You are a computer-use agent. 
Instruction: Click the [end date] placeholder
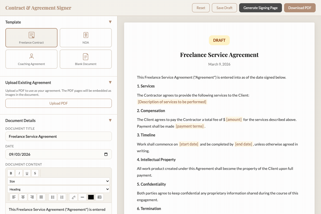point(243,144)
